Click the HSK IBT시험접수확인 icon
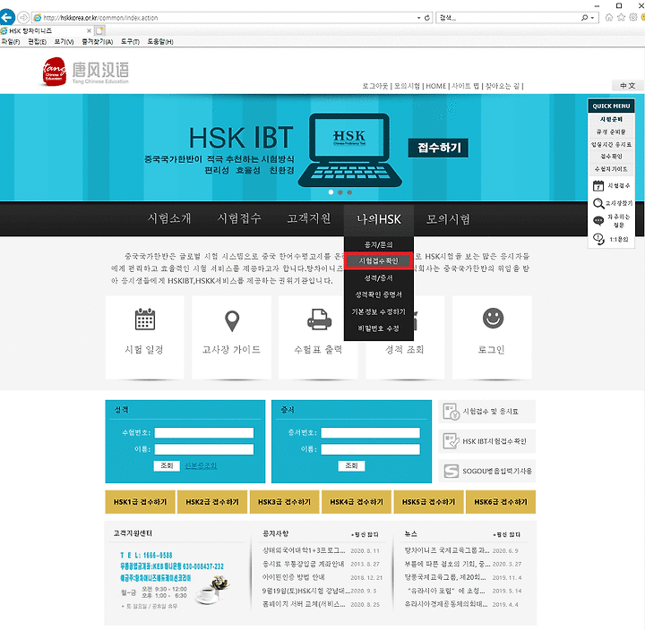Screen dimensions: 645x630 pyautogui.click(x=451, y=441)
